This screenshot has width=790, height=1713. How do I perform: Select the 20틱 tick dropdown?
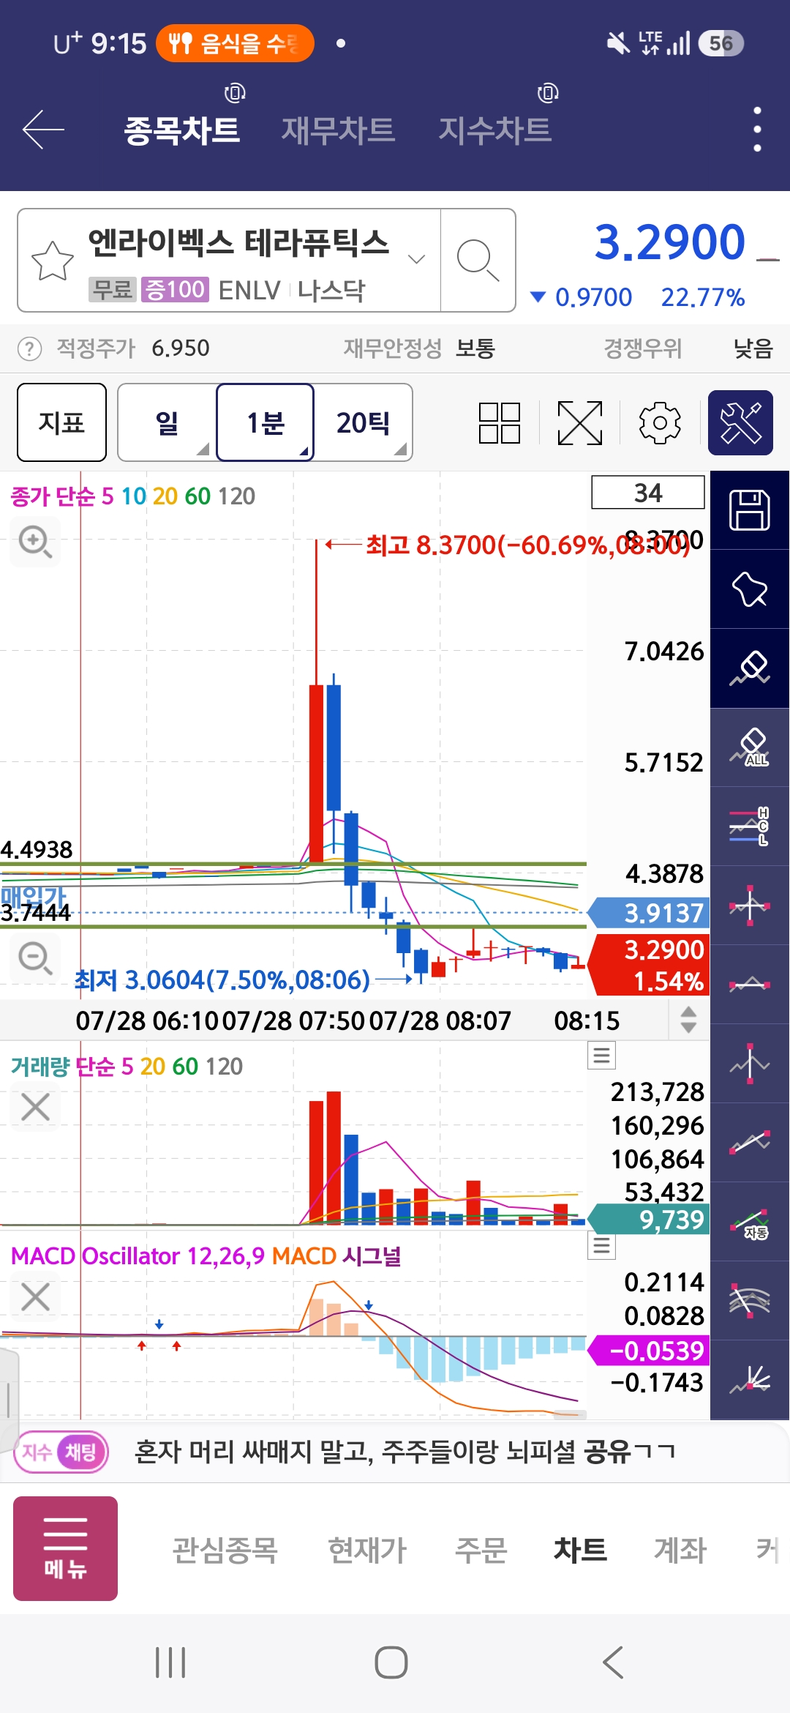(364, 422)
